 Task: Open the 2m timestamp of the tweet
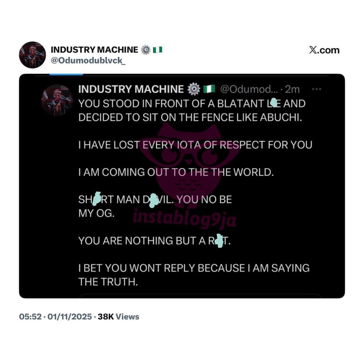[292, 90]
